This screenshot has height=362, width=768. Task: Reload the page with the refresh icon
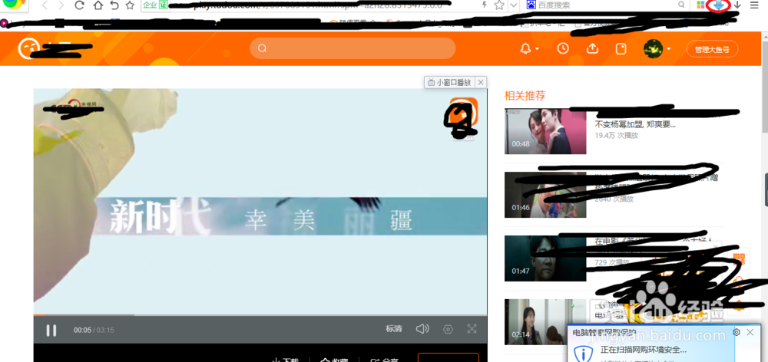79,5
